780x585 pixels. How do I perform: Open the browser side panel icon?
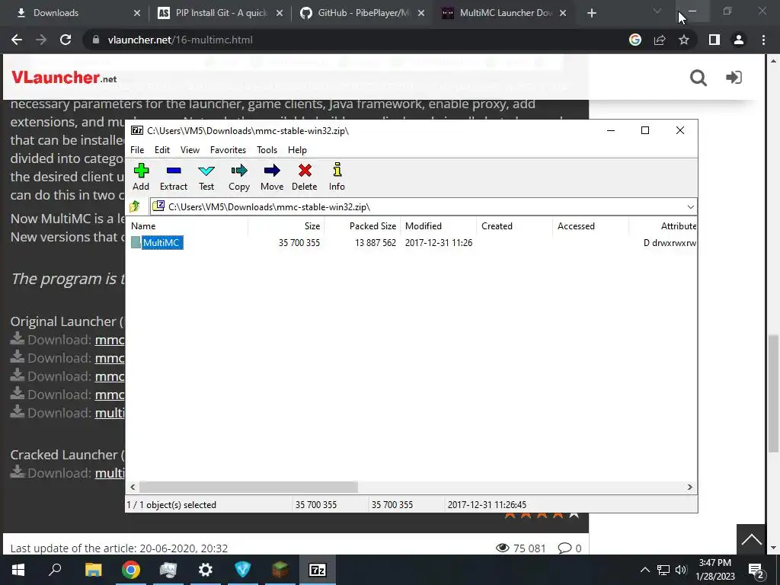click(714, 40)
